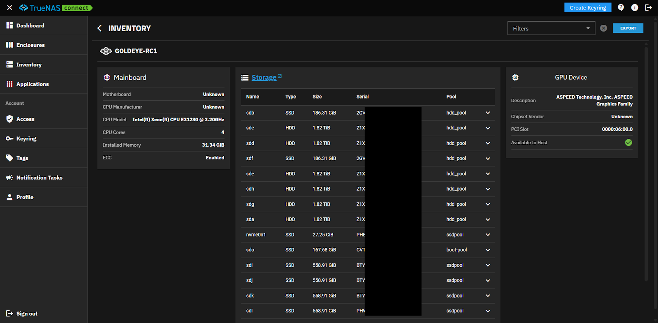The height and width of the screenshot is (323, 658).
Task: Click the page vertical scrollbar
Action: pos(656,164)
